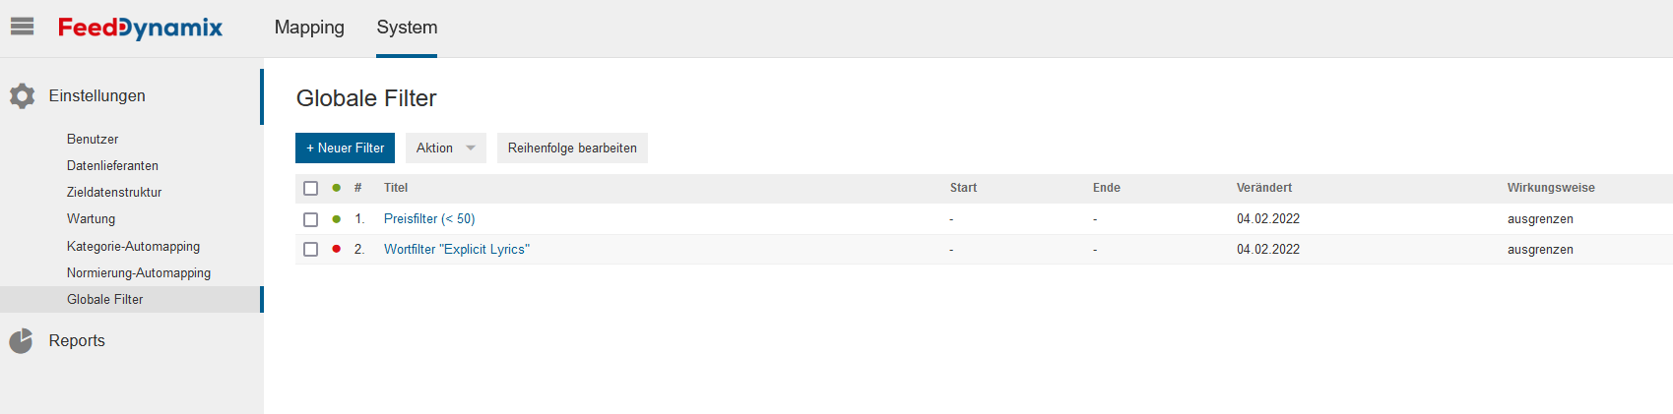The image size is (1673, 414).
Task: Open the Aktion dropdown
Action: [446, 148]
